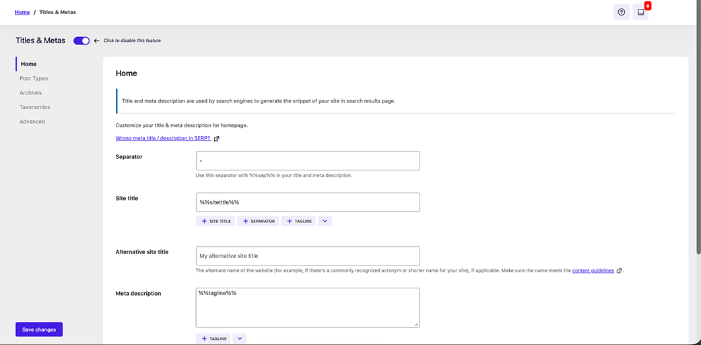Insert SEPARATOR tag button
The image size is (701, 345).
pyautogui.click(x=258, y=221)
